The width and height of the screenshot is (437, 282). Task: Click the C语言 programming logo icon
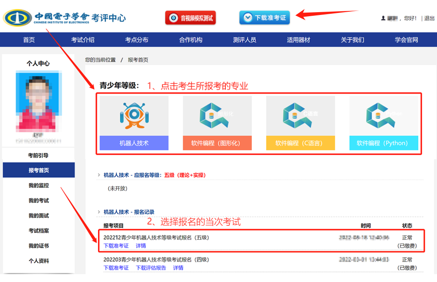point(297,116)
